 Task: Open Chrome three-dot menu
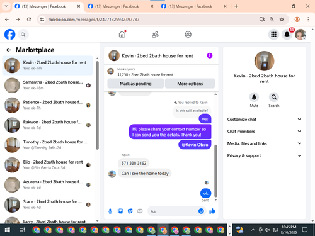click(x=308, y=20)
